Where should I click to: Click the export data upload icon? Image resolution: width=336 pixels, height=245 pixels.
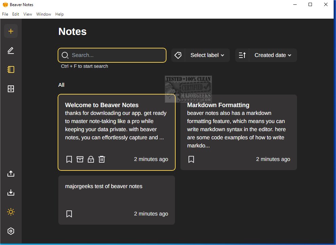point(11,173)
